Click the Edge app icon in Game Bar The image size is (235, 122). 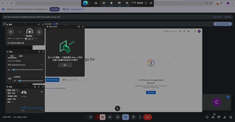point(85,3)
